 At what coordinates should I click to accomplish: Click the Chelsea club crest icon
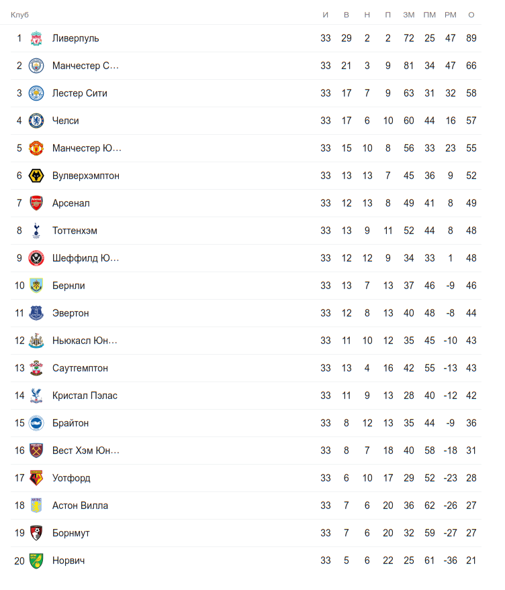(36, 121)
